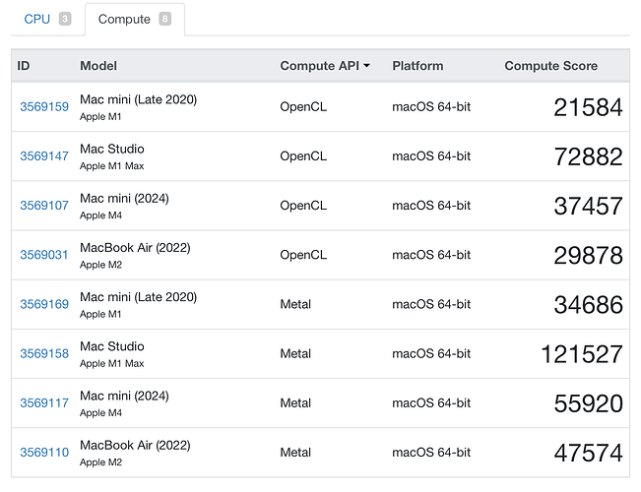Select compute score 29878
The height and width of the screenshot is (492, 641).
click(588, 256)
